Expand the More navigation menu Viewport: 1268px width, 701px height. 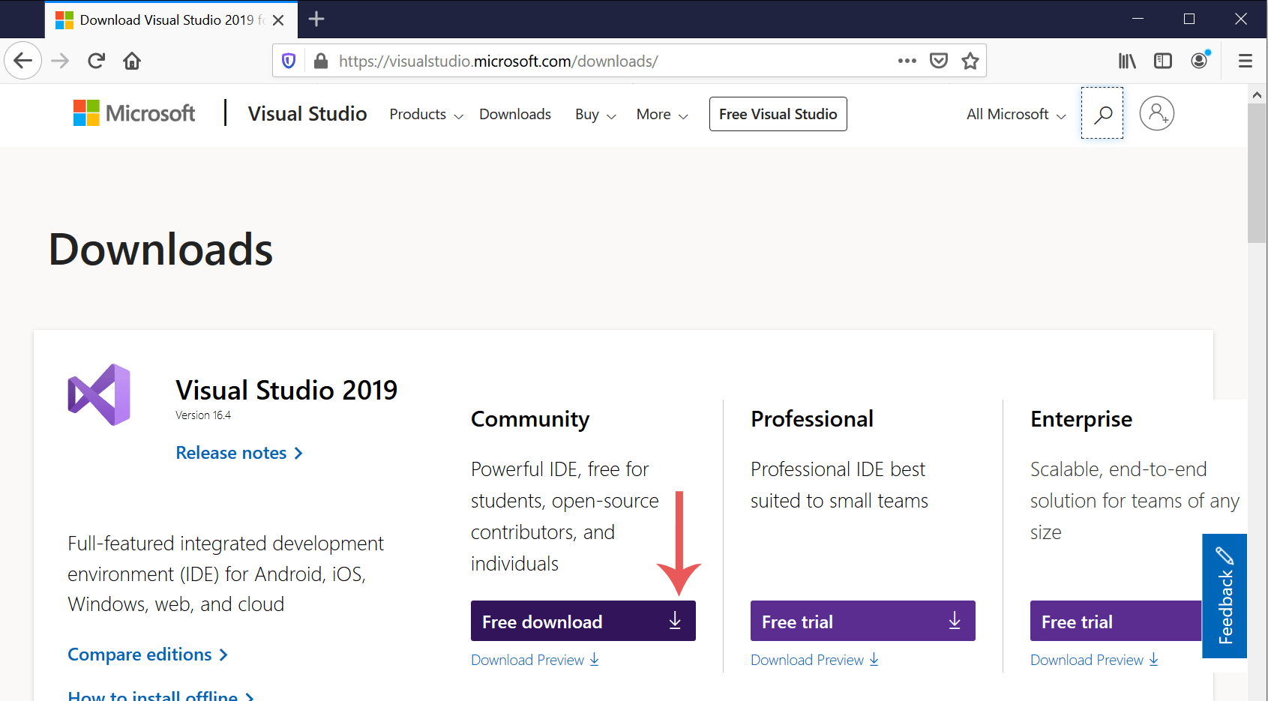pyautogui.click(x=662, y=114)
